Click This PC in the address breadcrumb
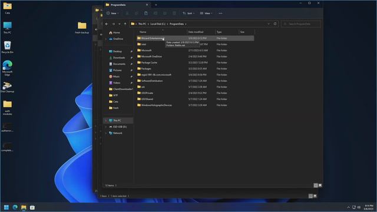This screenshot has width=377, height=212. (142, 24)
